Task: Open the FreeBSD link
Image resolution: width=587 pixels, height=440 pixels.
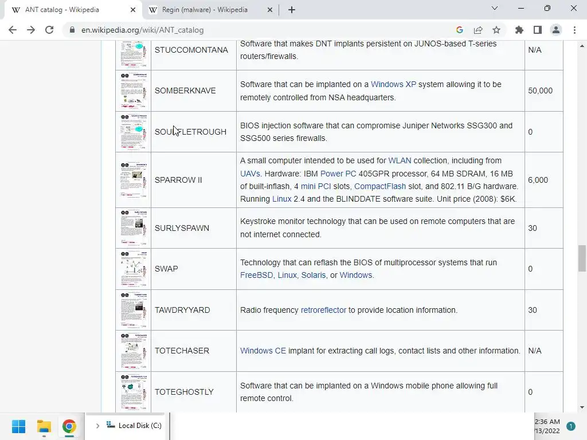Action: point(256,276)
